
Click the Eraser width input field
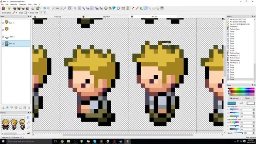tap(42, 13)
